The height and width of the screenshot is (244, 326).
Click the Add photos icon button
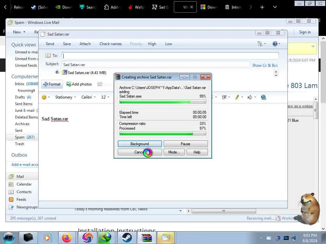(x=79, y=84)
